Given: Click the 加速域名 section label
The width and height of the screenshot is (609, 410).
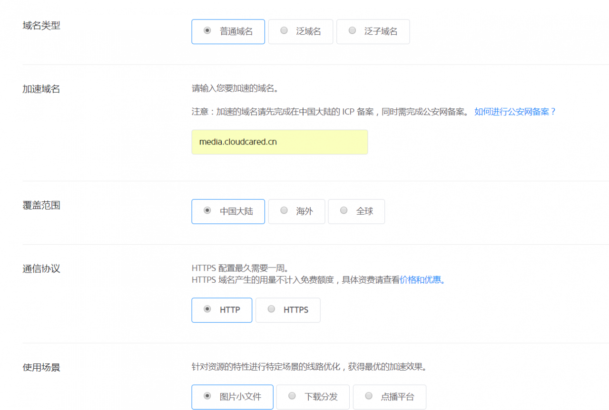Looking at the screenshot, I should pyautogui.click(x=41, y=89).
